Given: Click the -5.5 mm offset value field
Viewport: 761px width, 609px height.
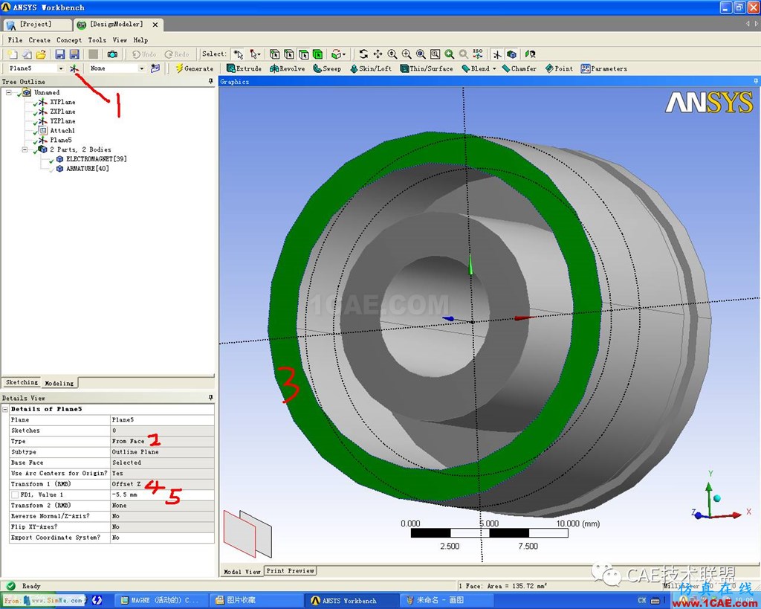Looking at the screenshot, I should tap(162, 495).
